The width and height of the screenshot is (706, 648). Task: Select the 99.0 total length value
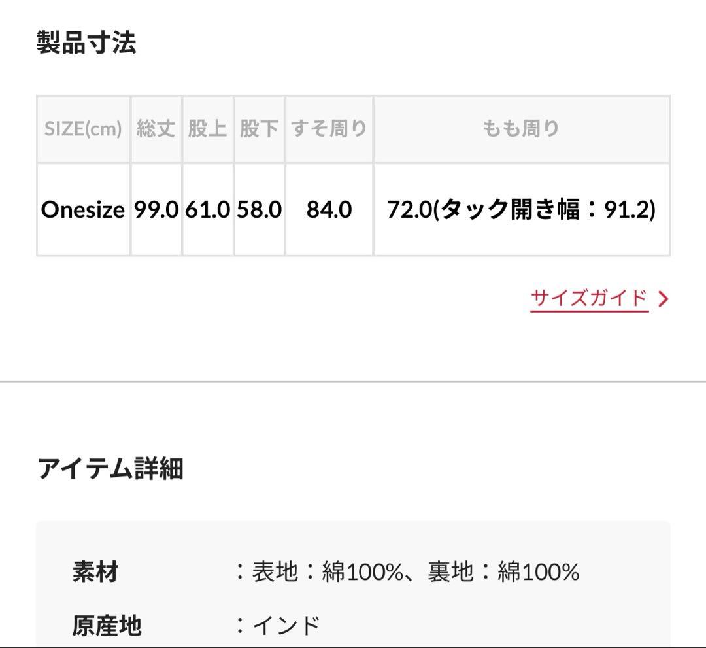[x=156, y=210]
